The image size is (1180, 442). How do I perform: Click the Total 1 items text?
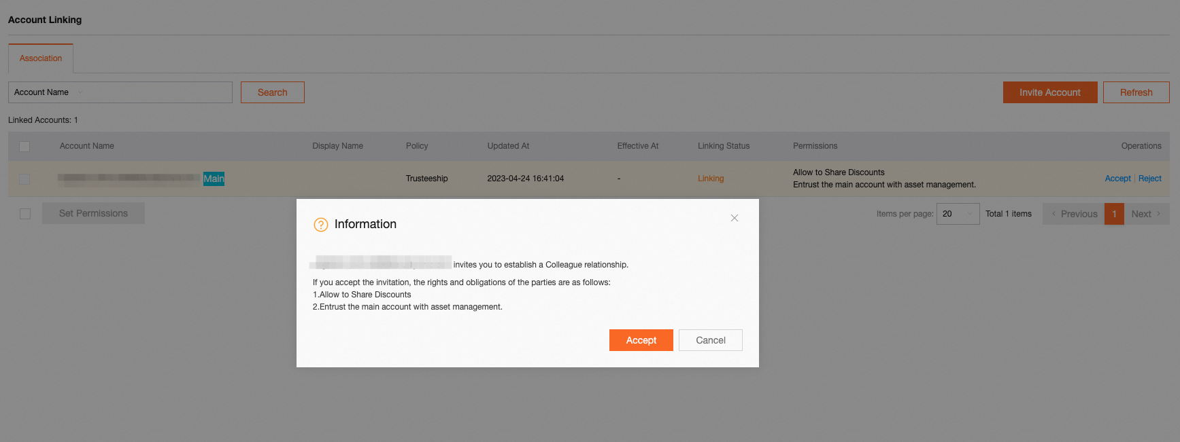click(1009, 214)
